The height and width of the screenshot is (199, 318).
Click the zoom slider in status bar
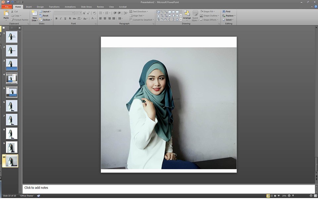293,196
